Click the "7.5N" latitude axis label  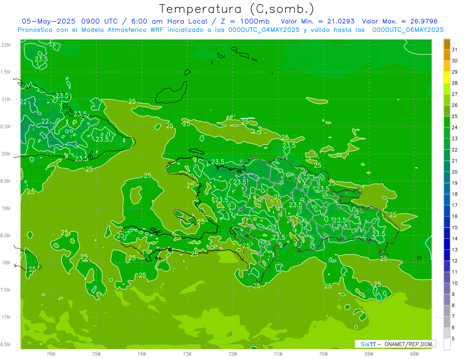[6, 290]
